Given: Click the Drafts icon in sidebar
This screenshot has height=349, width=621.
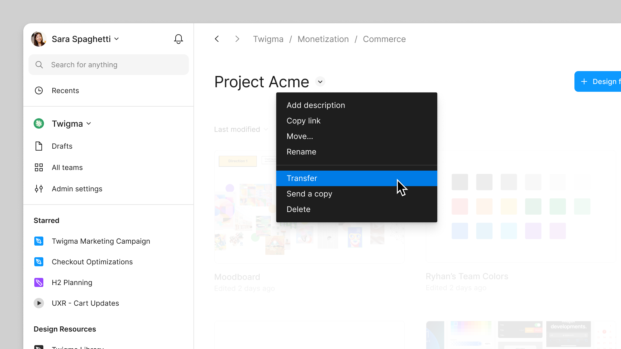Looking at the screenshot, I should 39,146.
